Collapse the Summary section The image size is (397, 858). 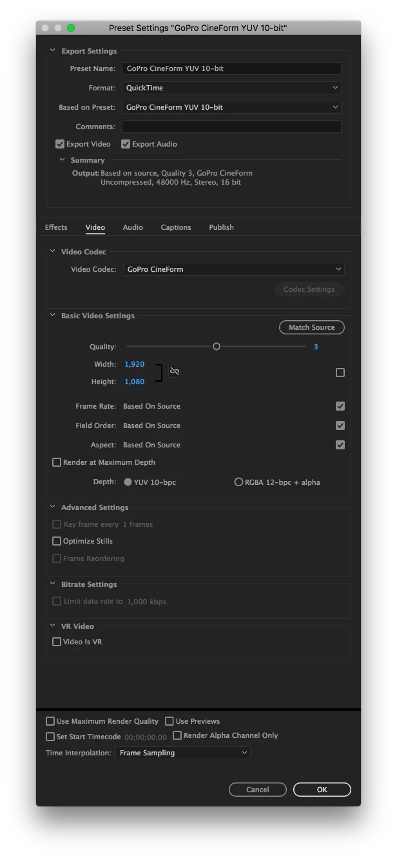pos(63,159)
